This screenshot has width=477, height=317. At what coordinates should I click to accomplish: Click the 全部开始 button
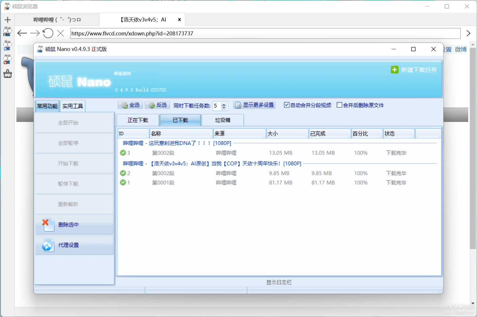(74, 123)
